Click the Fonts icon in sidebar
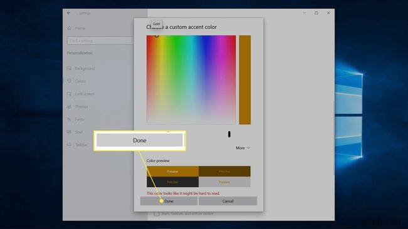The width and height of the screenshot is (408, 229). point(69,120)
